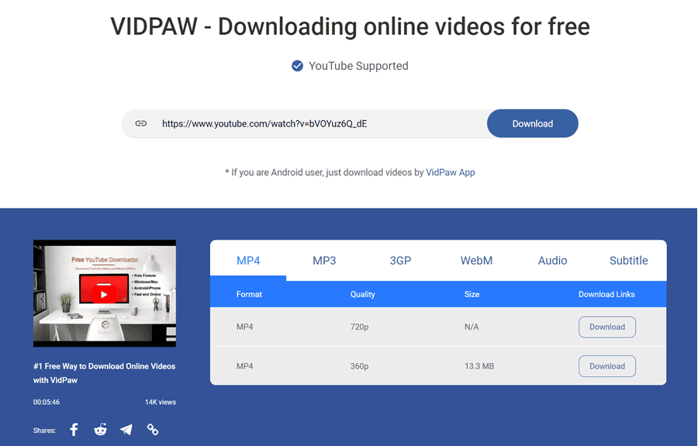Click the Quality column header
Image resolution: width=698 pixels, height=446 pixels.
click(x=362, y=294)
